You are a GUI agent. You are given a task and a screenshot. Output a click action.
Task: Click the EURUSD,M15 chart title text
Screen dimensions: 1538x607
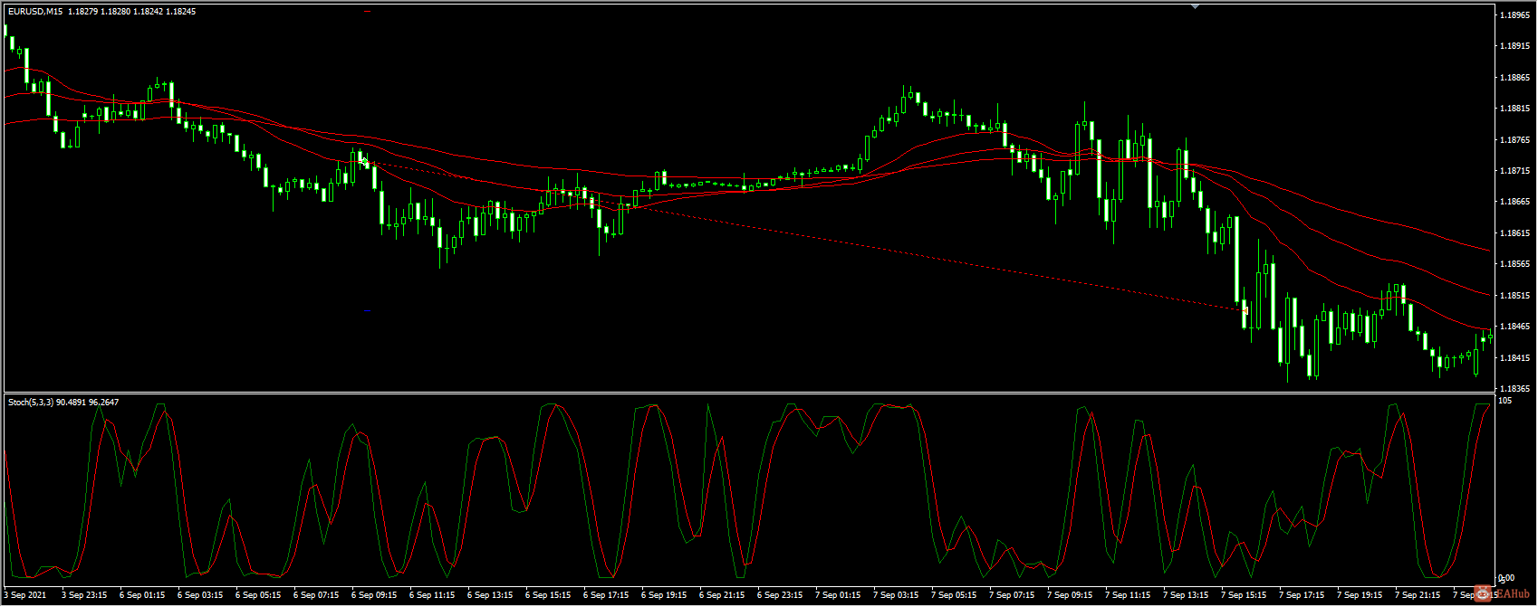[35, 12]
